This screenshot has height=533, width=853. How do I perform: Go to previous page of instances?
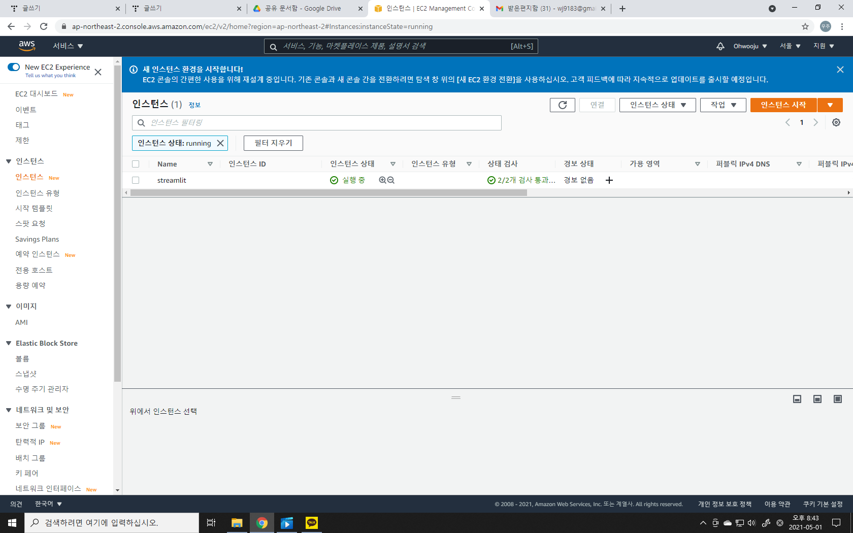click(x=788, y=122)
